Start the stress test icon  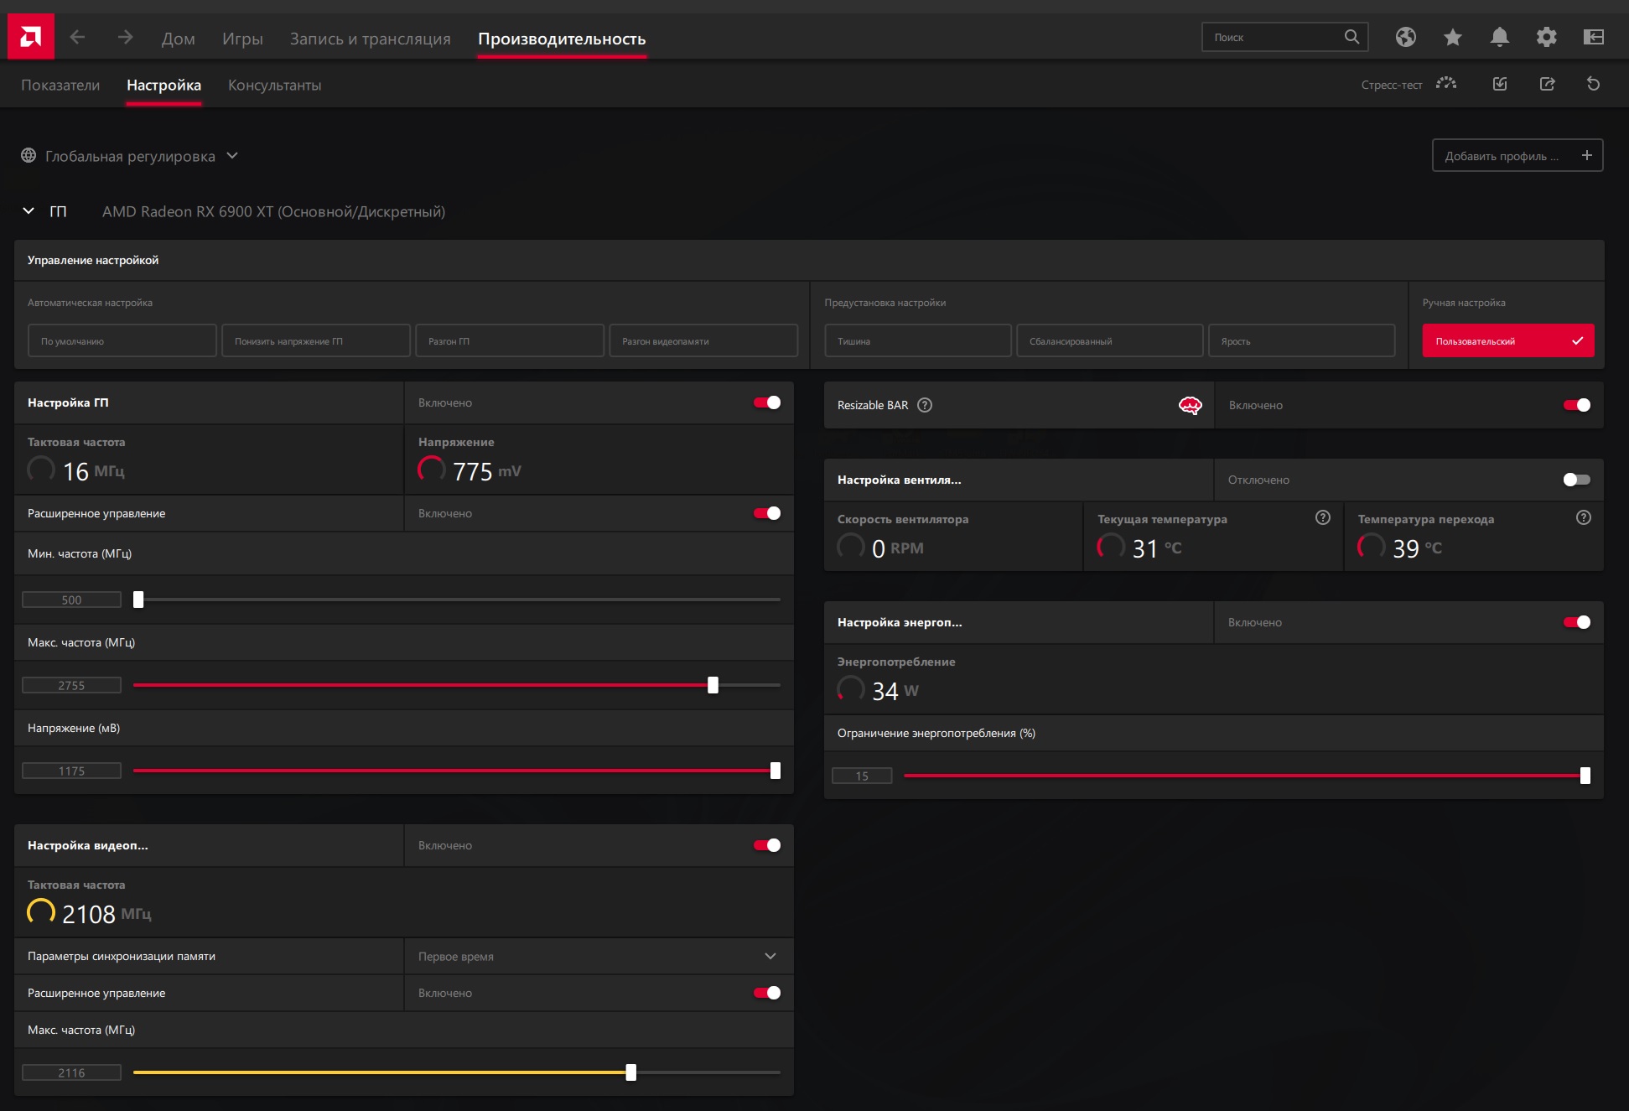(1446, 84)
